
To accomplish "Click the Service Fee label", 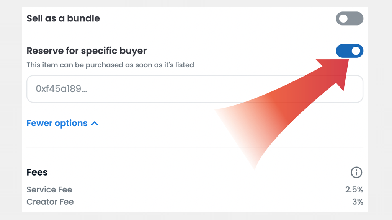I will (x=49, y=189).
